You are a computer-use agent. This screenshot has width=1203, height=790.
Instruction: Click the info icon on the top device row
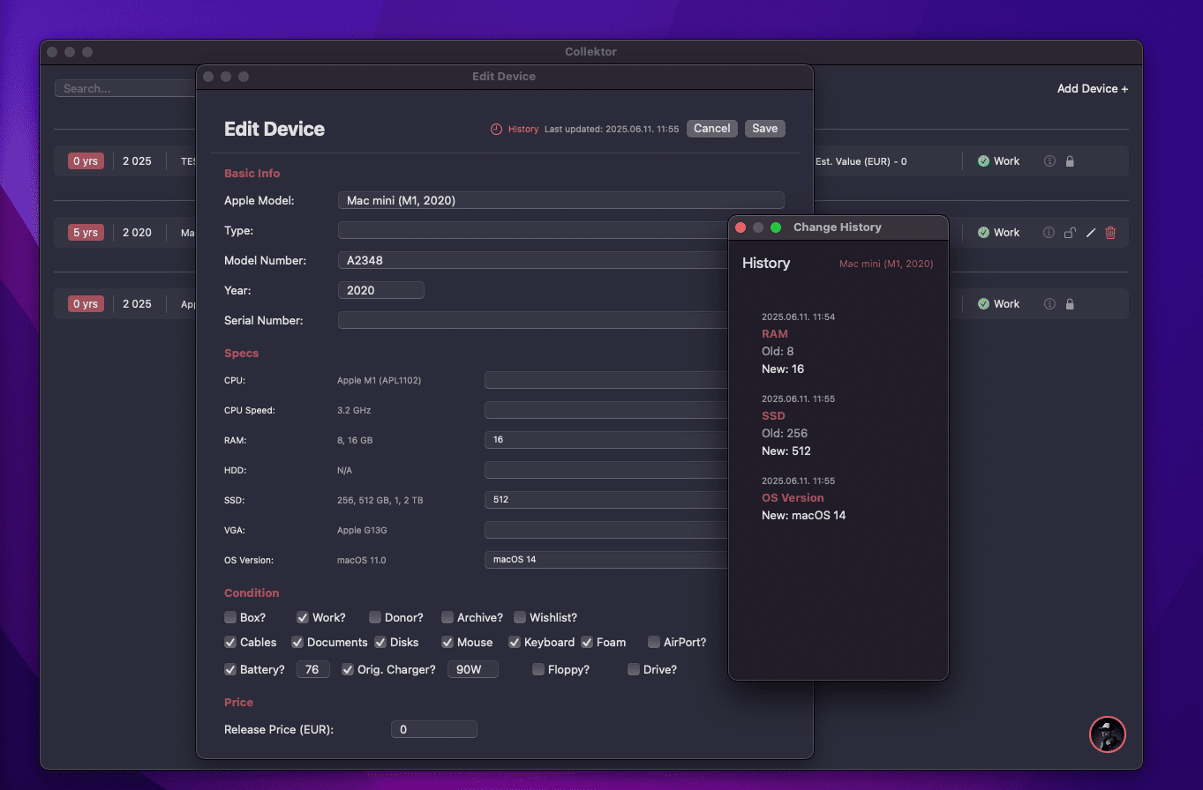[x=1049, y=161]
